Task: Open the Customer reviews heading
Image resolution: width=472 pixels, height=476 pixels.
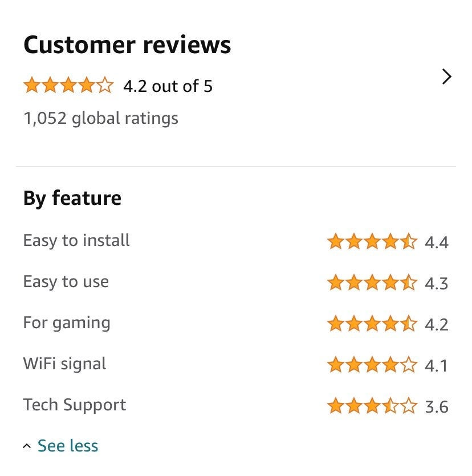Action: point(127,45)
